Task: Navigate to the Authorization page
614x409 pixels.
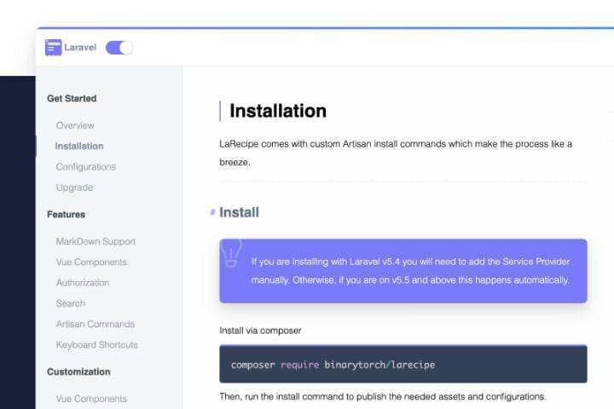Action: coord(83,283)
